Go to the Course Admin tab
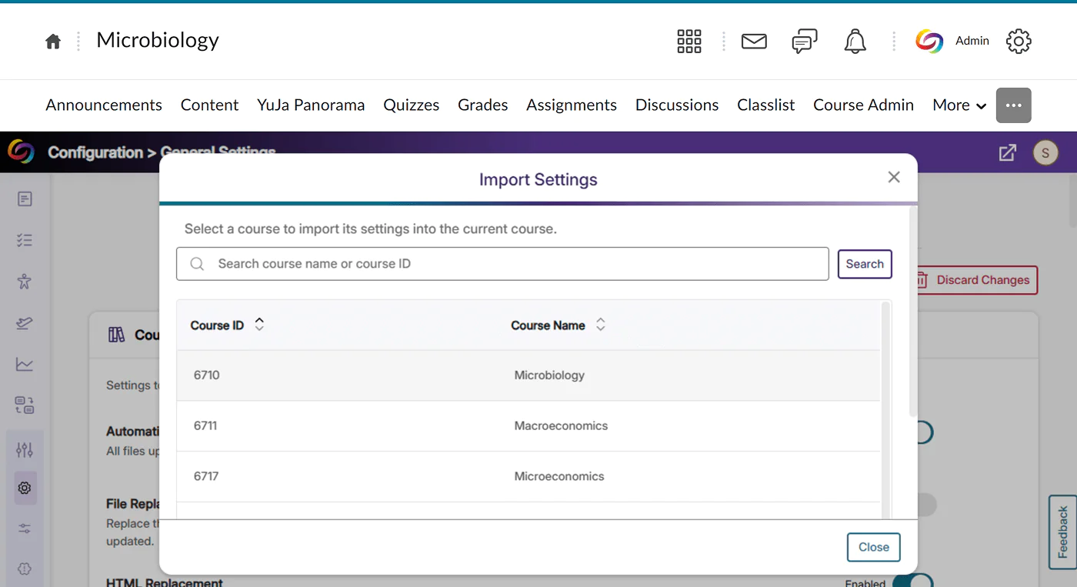This screenshot has width=1077, height=587. point(863,105)
